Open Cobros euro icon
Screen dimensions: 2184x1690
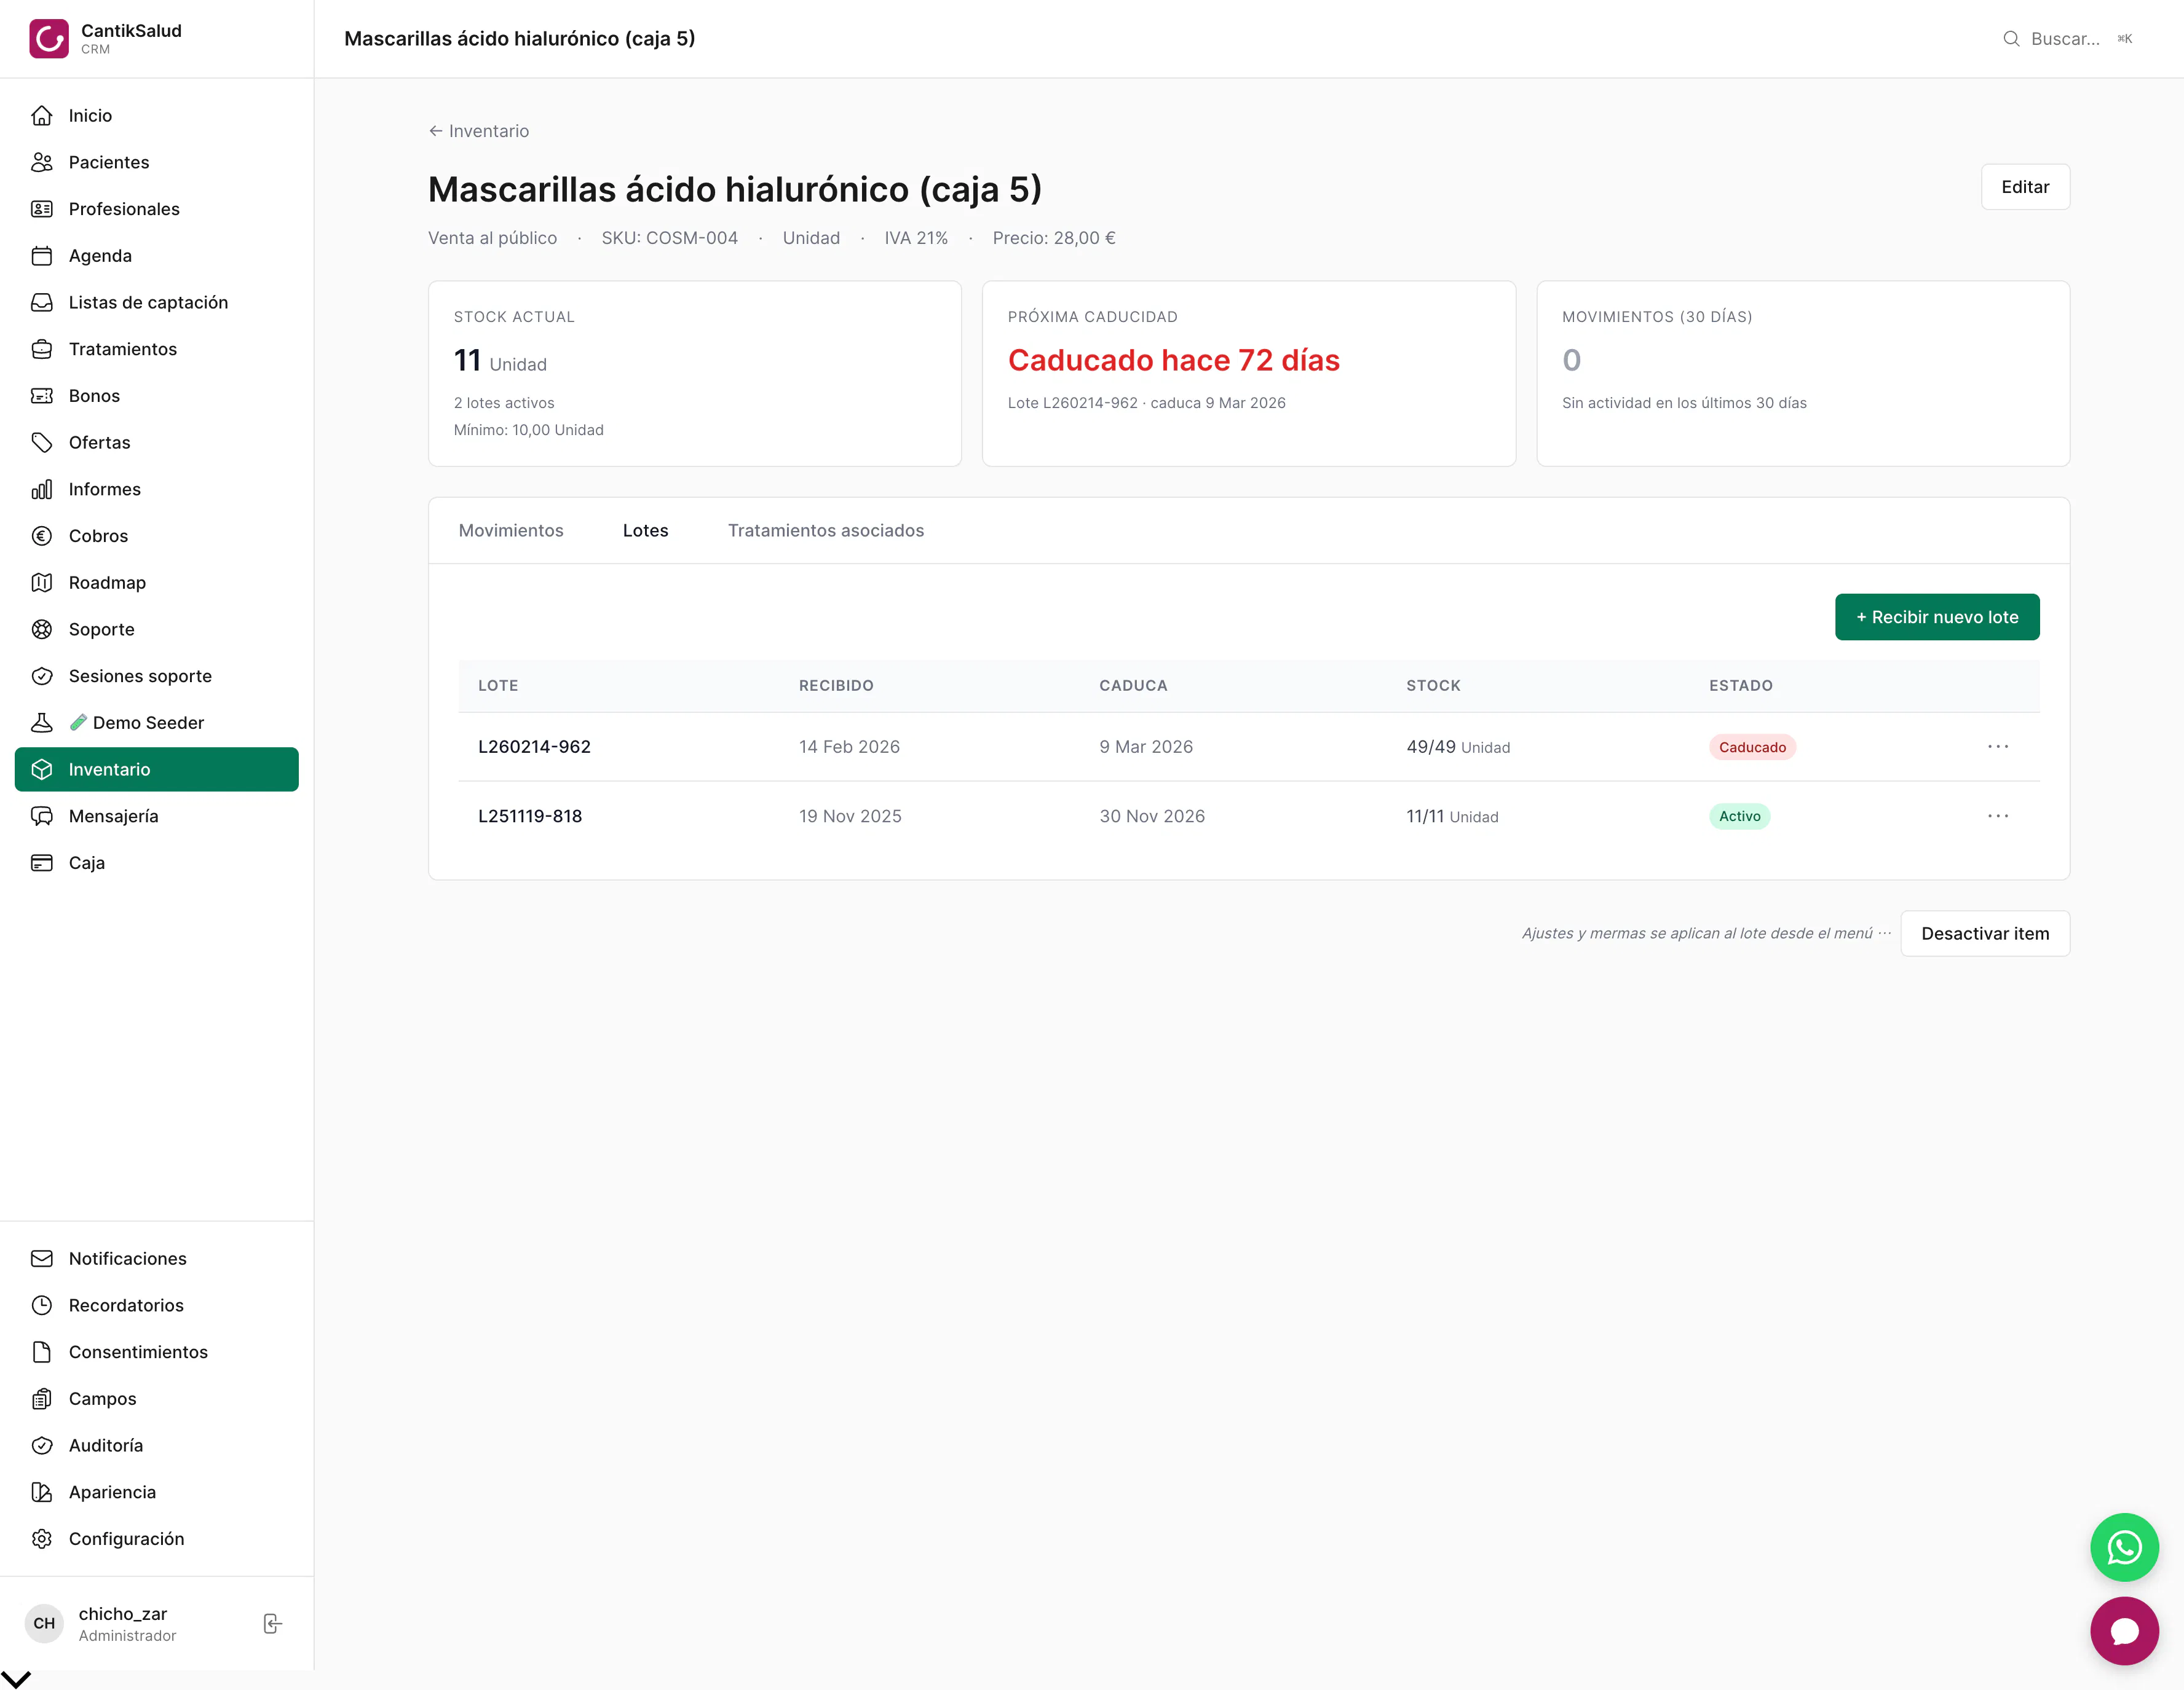(x=42, y=536)
